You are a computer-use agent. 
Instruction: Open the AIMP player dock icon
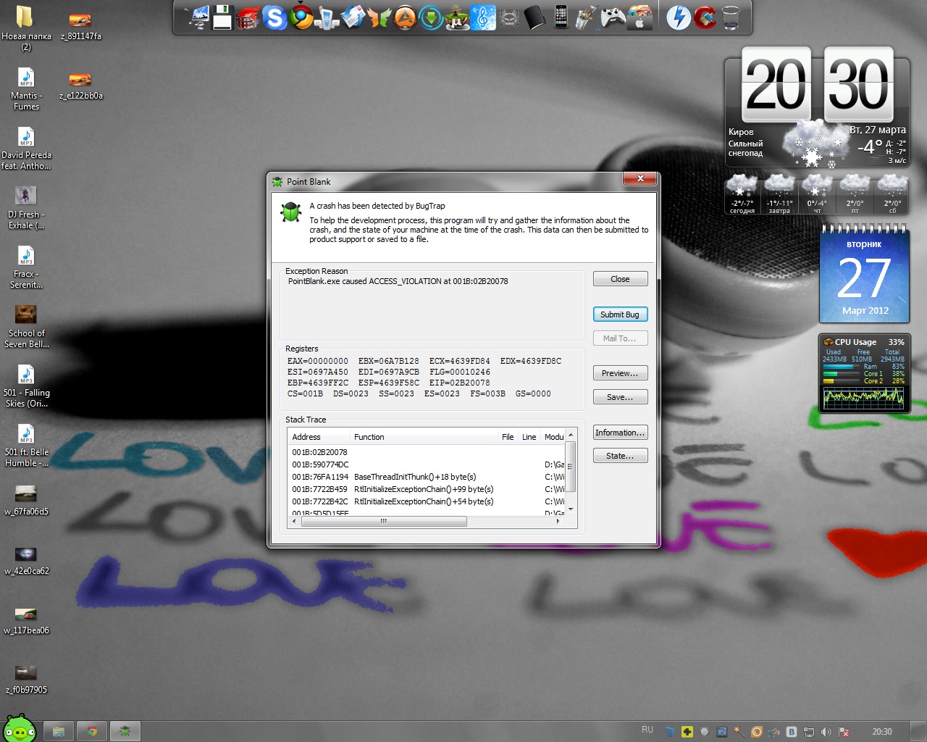click(405, 17)
